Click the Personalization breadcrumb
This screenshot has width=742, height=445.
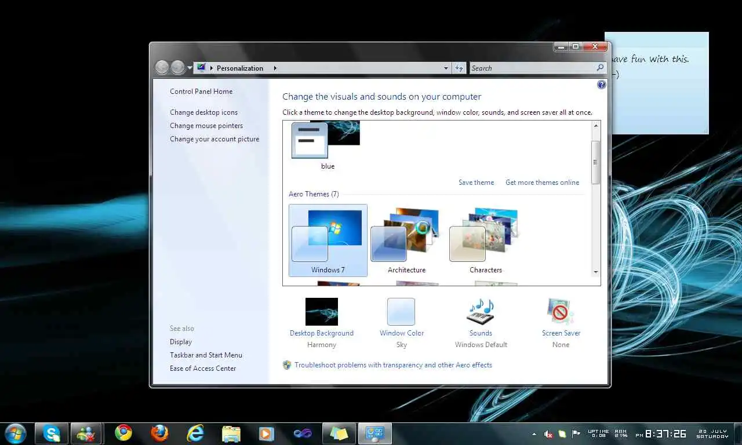coord(240,68)
